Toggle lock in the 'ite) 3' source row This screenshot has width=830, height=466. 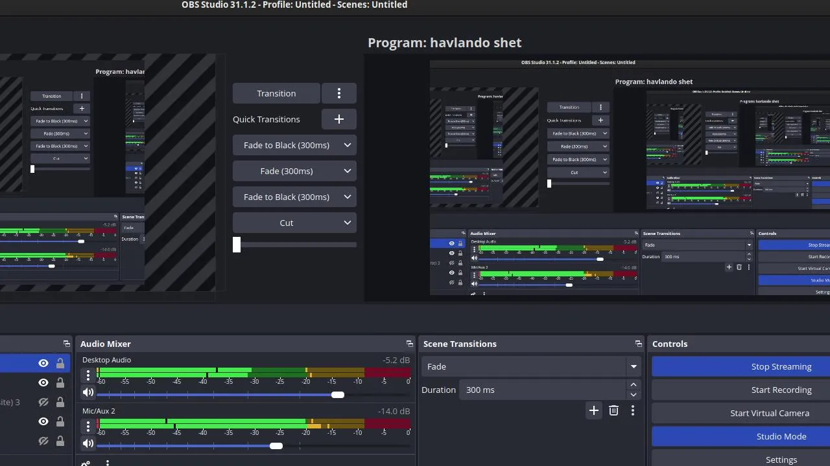[60, 402]
